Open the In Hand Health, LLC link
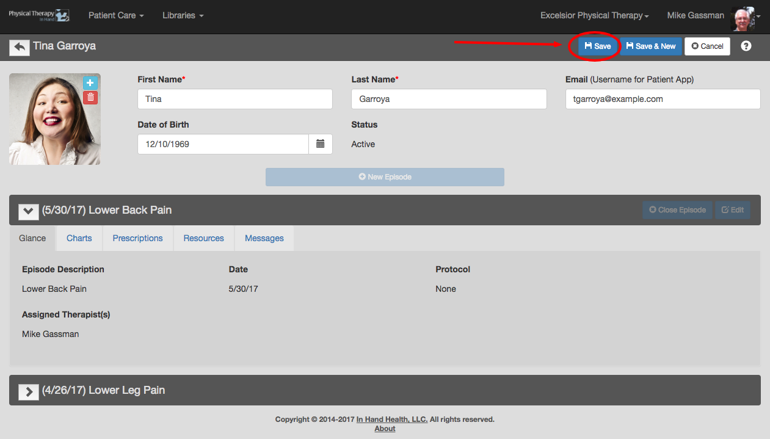The image size is (770, 439). pos(391,419)
